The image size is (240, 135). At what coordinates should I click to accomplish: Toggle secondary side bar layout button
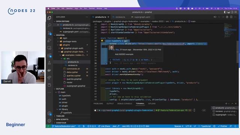click(232, 12)
